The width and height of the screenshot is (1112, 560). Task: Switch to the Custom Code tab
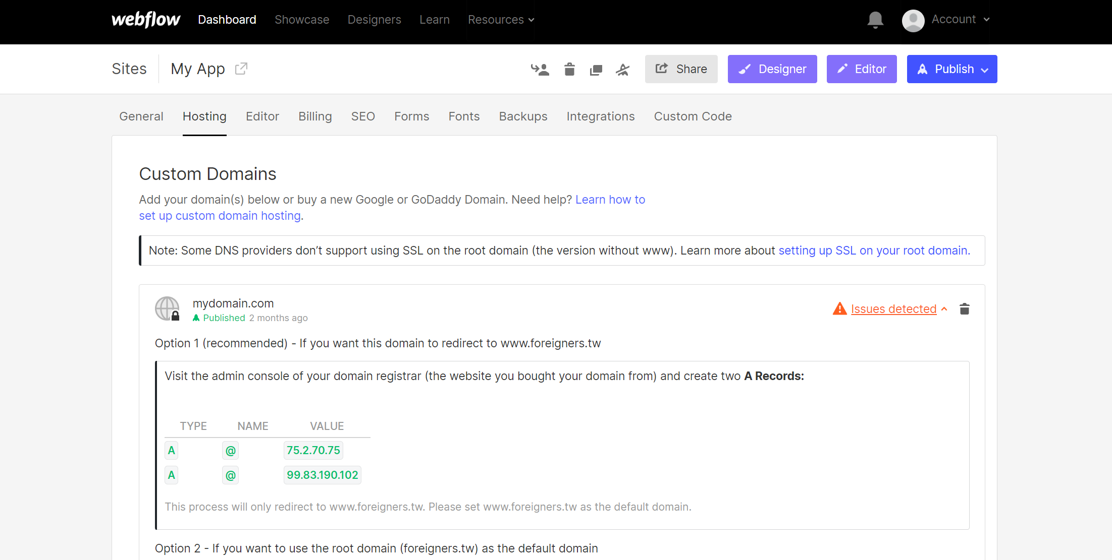click(693, 116)
